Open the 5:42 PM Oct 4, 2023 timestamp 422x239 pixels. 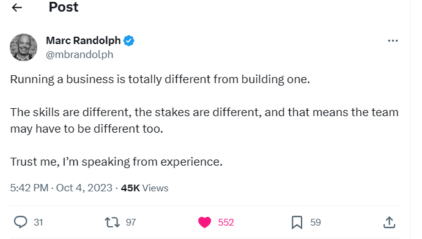point(61,188)
